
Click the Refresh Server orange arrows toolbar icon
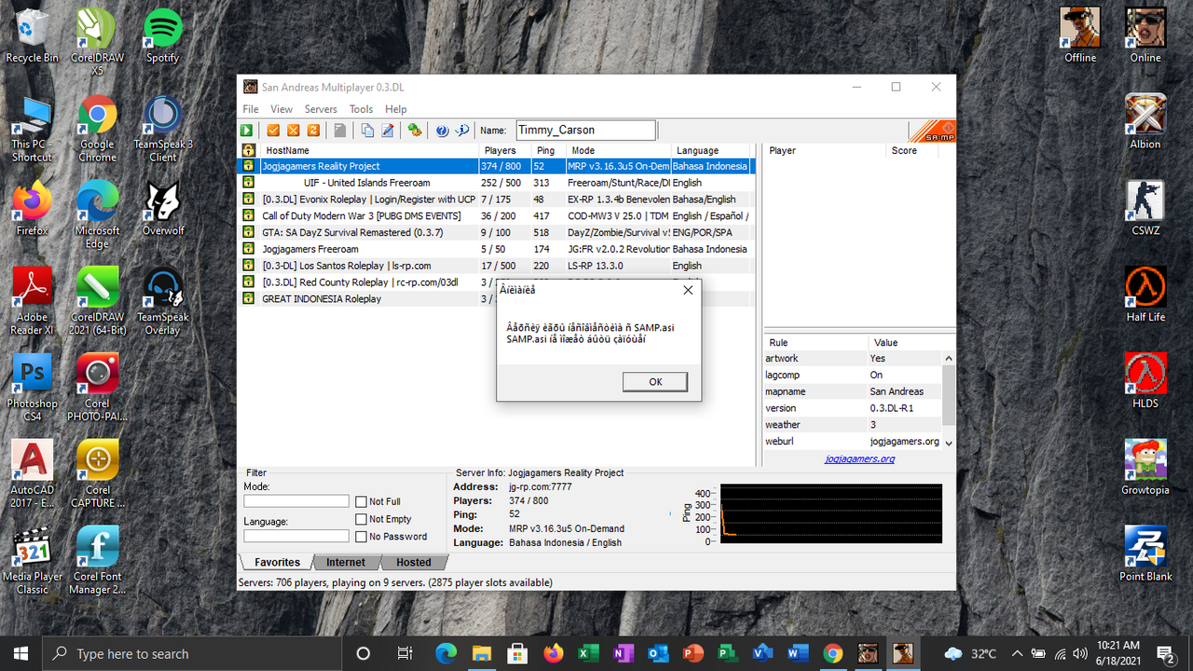pos(313,130)
